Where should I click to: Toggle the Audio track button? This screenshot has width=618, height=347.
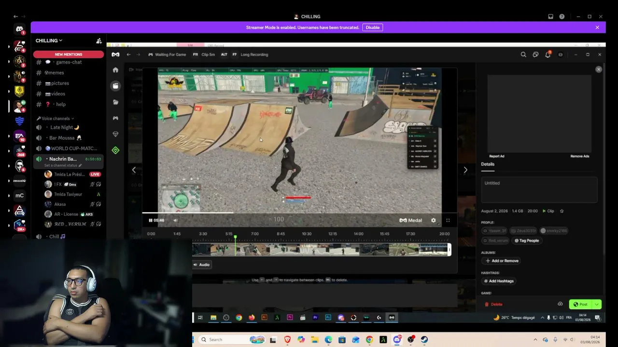point(202,265)
